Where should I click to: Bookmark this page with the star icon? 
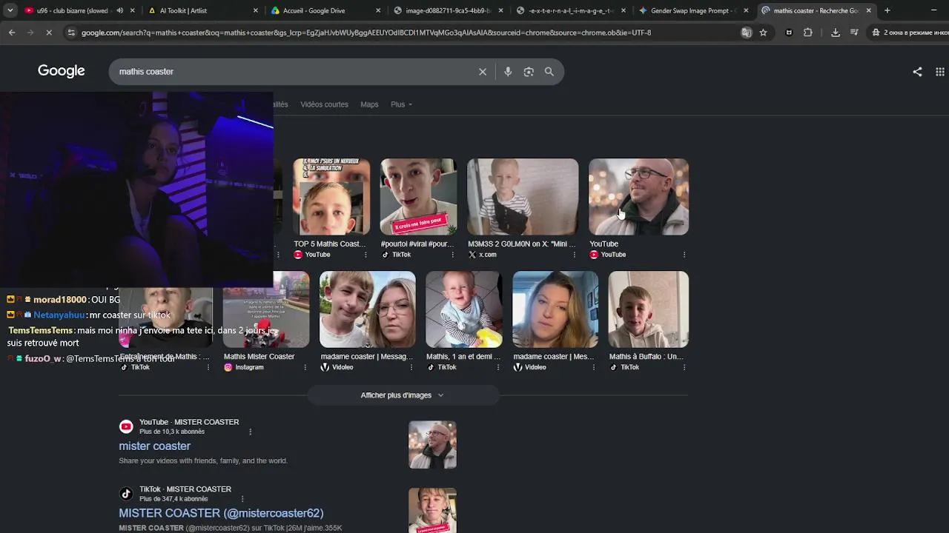click(x=763, y=33)
